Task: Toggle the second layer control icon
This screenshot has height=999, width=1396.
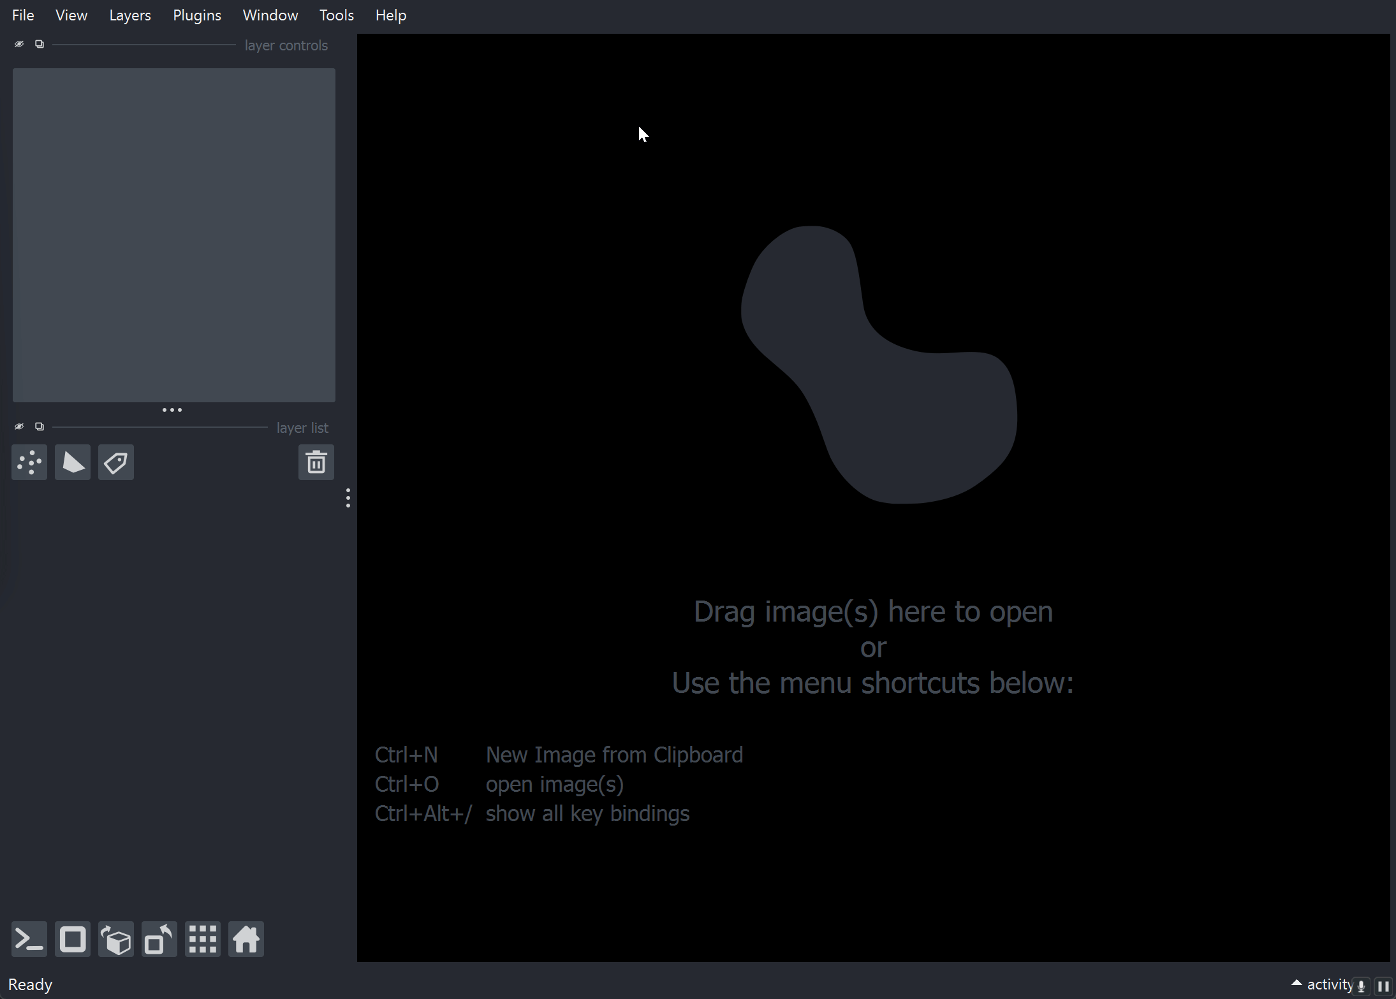Action: tap(39, 45)
